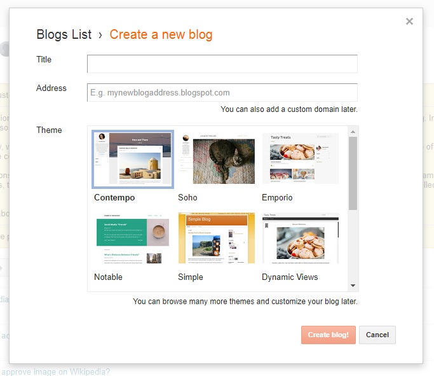Screen dimensions: 434x376
Task: Close the create blog dialog
Action: point(409,22)
